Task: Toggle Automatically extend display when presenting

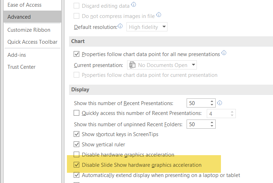Action: 76,175
